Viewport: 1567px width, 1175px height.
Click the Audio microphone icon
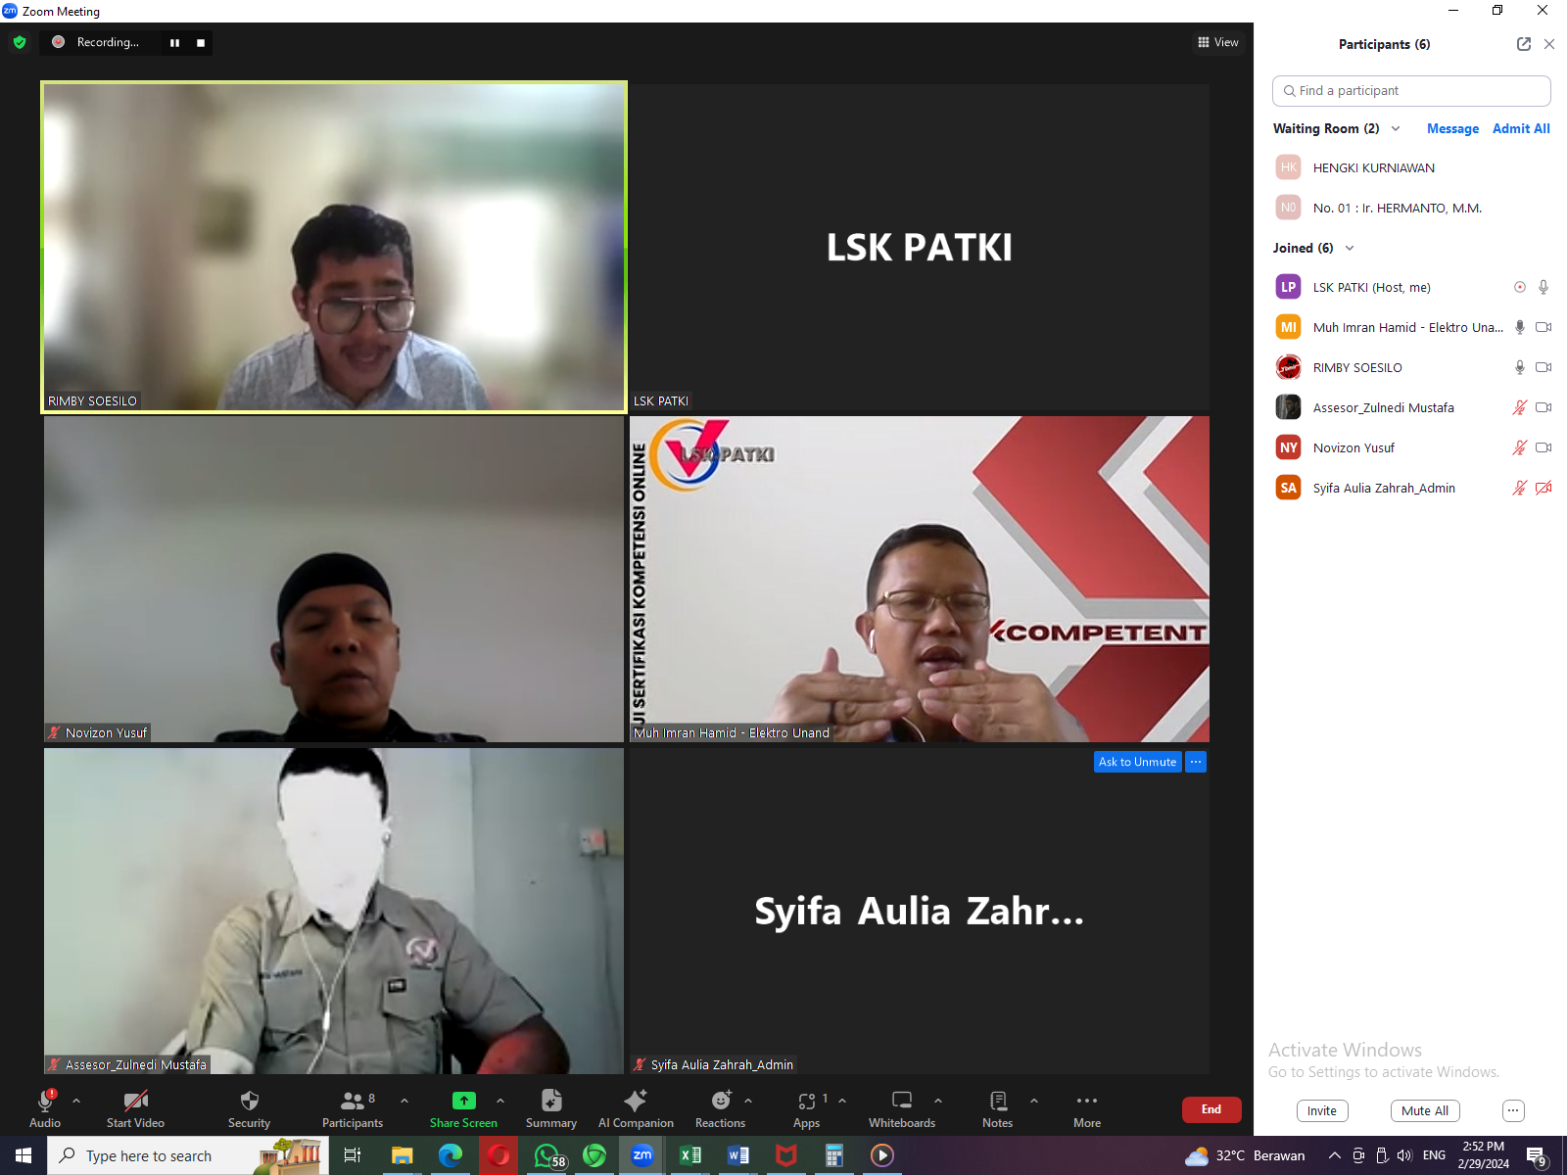[x=45, y=1101]
